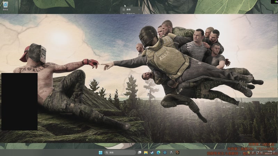Launch Microsoft Edge from the taskbar
This screenshot has height=156, width=278.
(x=158, y=153)
